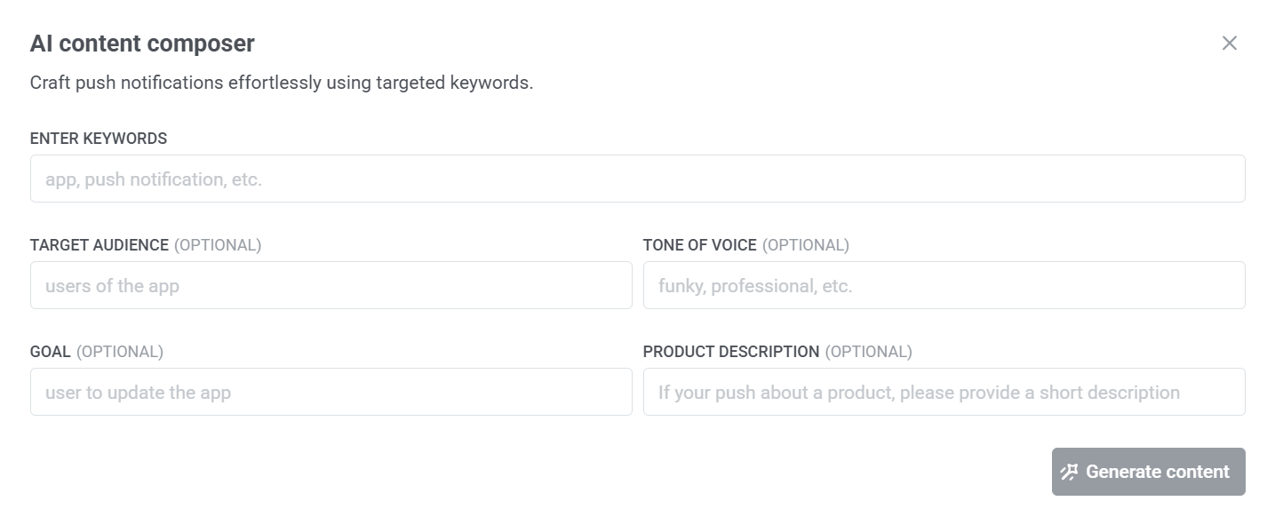Image resolution: width=1275 pixels, height=517 pixels.
Task: Select the Tone of Voice text box
Action: 944,285
